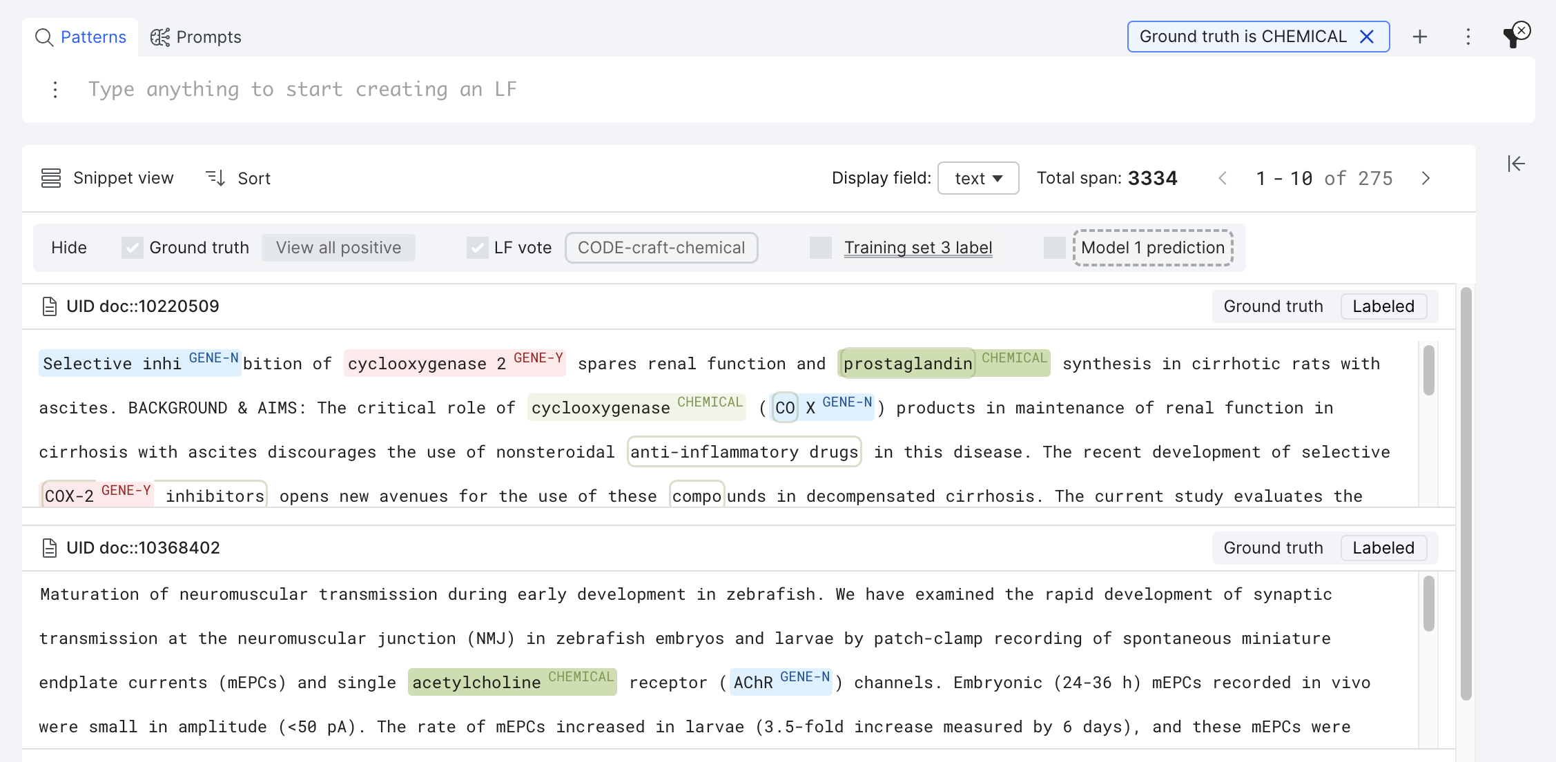Screen dimensions: 1556x762
Task: Click the Prompts brain icon
Action: tap(160, 37)
